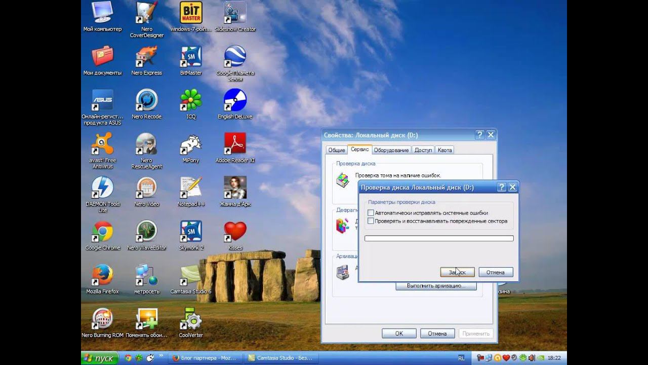648x365 pixels.
Task: Click the Поменять обои desktop icon
Action: [146, 322]
